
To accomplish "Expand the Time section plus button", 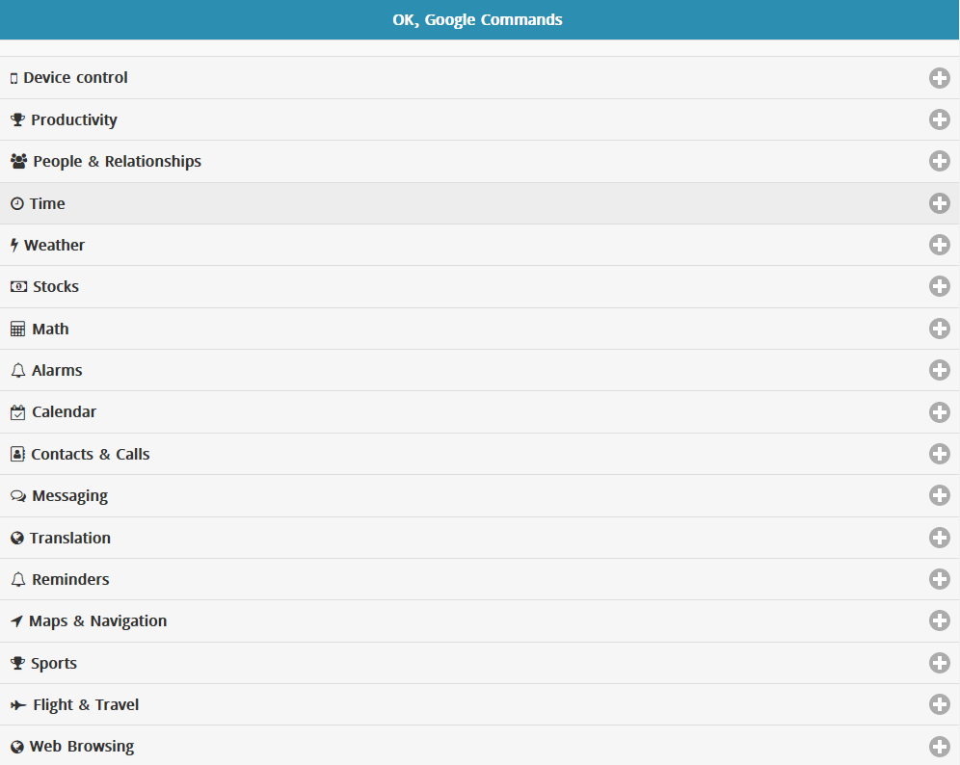I will coord(939,203).
